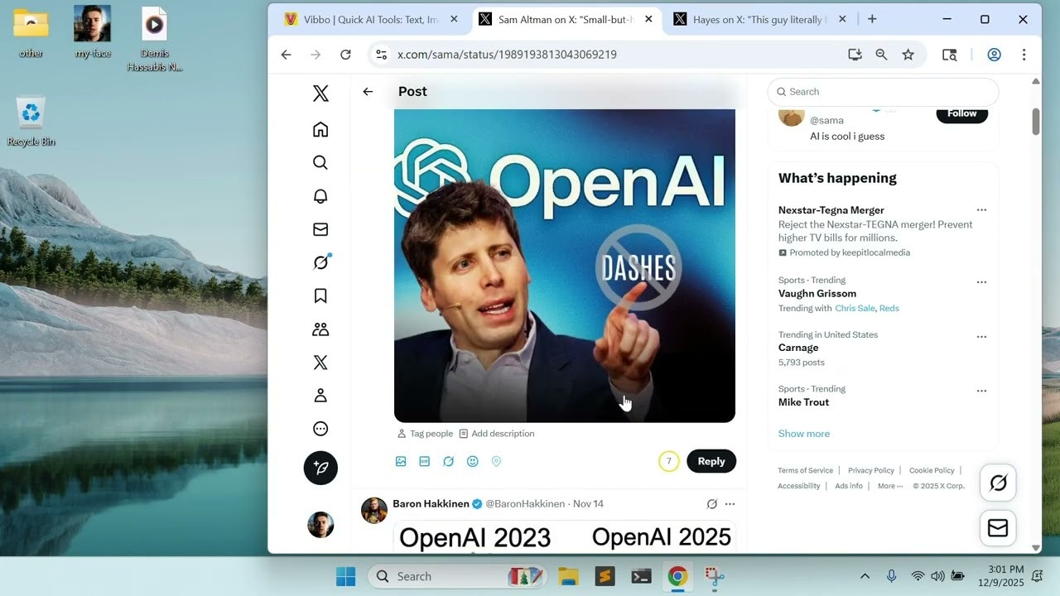
Task: Click Reds trending link
Action: (x=889, y=308)
